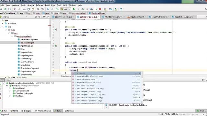Click the UTF-8 encoding indicator
The image size is (207, 116).
(x=175, y=114)
